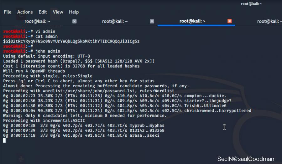282x164 pixels.
Task: Open the Actions menu
Action: (25, 12)
